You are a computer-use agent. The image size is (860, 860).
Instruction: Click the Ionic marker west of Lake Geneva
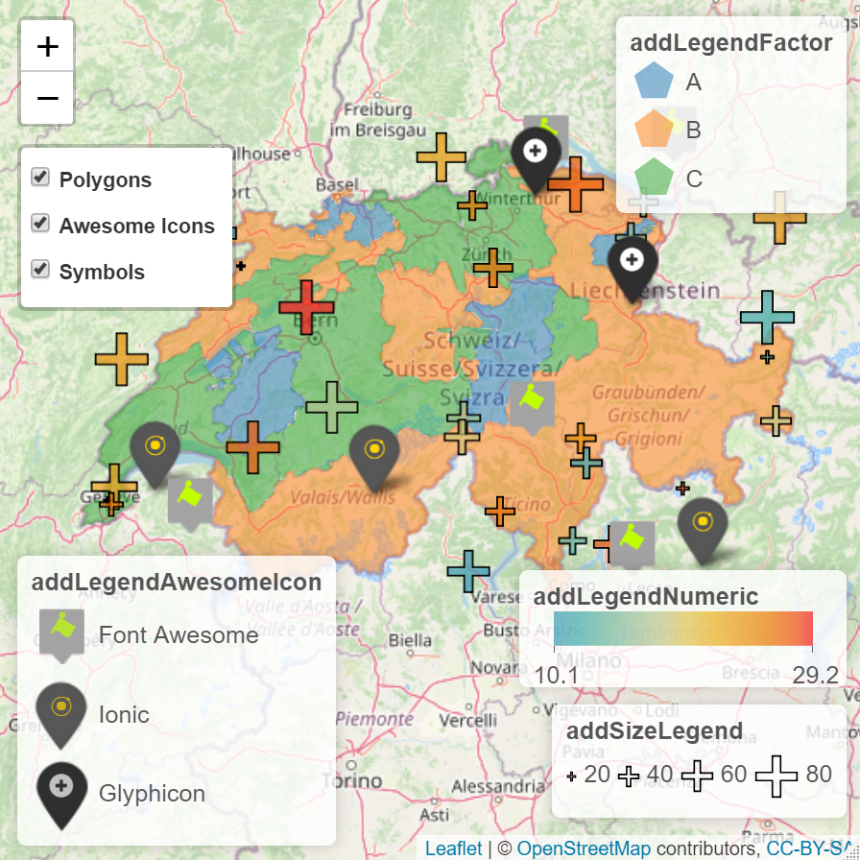coord(155,449)
